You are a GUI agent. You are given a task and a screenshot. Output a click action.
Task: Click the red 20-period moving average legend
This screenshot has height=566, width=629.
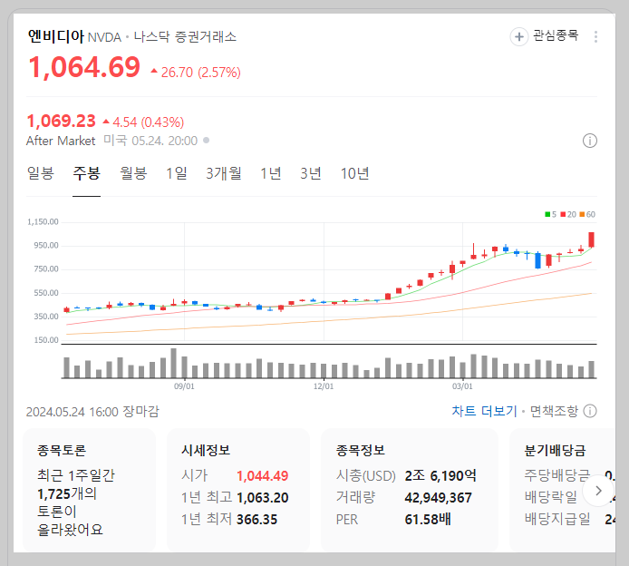coord(568,214)
